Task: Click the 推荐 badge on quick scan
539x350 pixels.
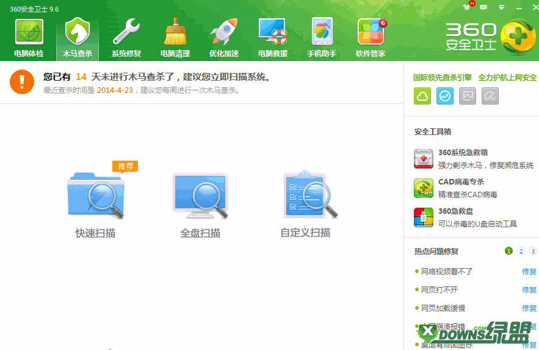Action: (125, 166)
